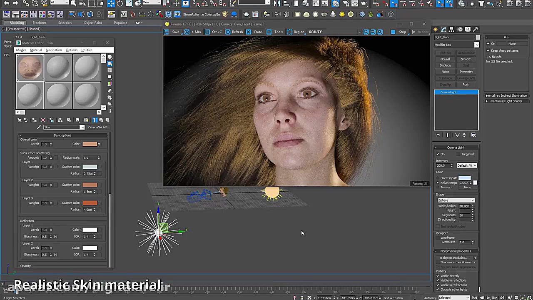Disable Visible in reflections checkbox

(x=438, y=280)
